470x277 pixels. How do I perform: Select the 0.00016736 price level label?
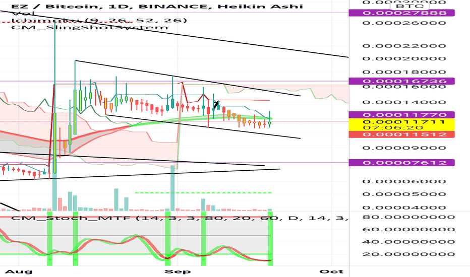click(x=401, y=81)
